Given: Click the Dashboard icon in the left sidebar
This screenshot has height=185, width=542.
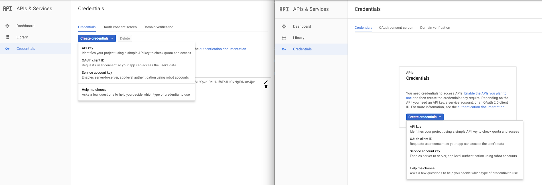Looking at the screenshot, I should click(7, 26).
